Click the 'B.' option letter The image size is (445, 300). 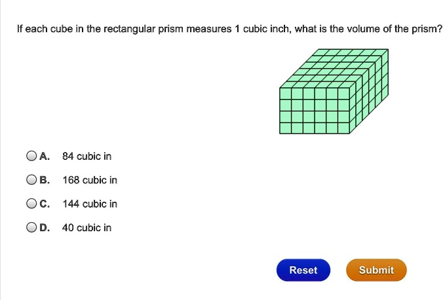pyautogui.click(x=45, y=180)
